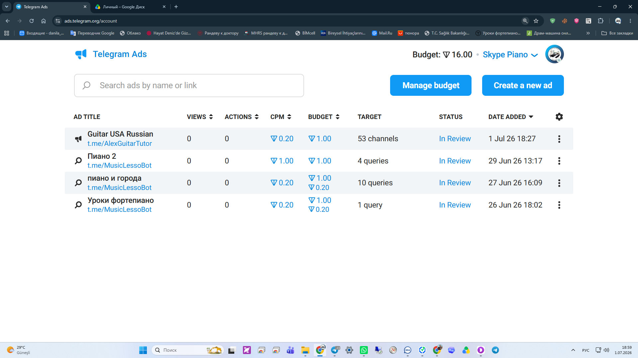Click the zoom magnifier icon in address bar

tap(525, 21)
